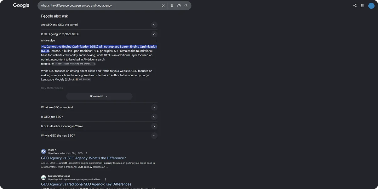Open three-dot menu beside SG Solutions URL
Viewport: 378px width, 189px height.
tap(106, 179)
